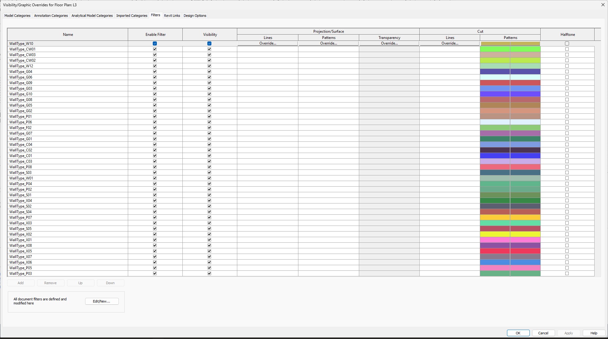Screen dimensions: 608x339
Task: Open the blue cut pattern swatch for WallType_C01
Action: point(510,156)
